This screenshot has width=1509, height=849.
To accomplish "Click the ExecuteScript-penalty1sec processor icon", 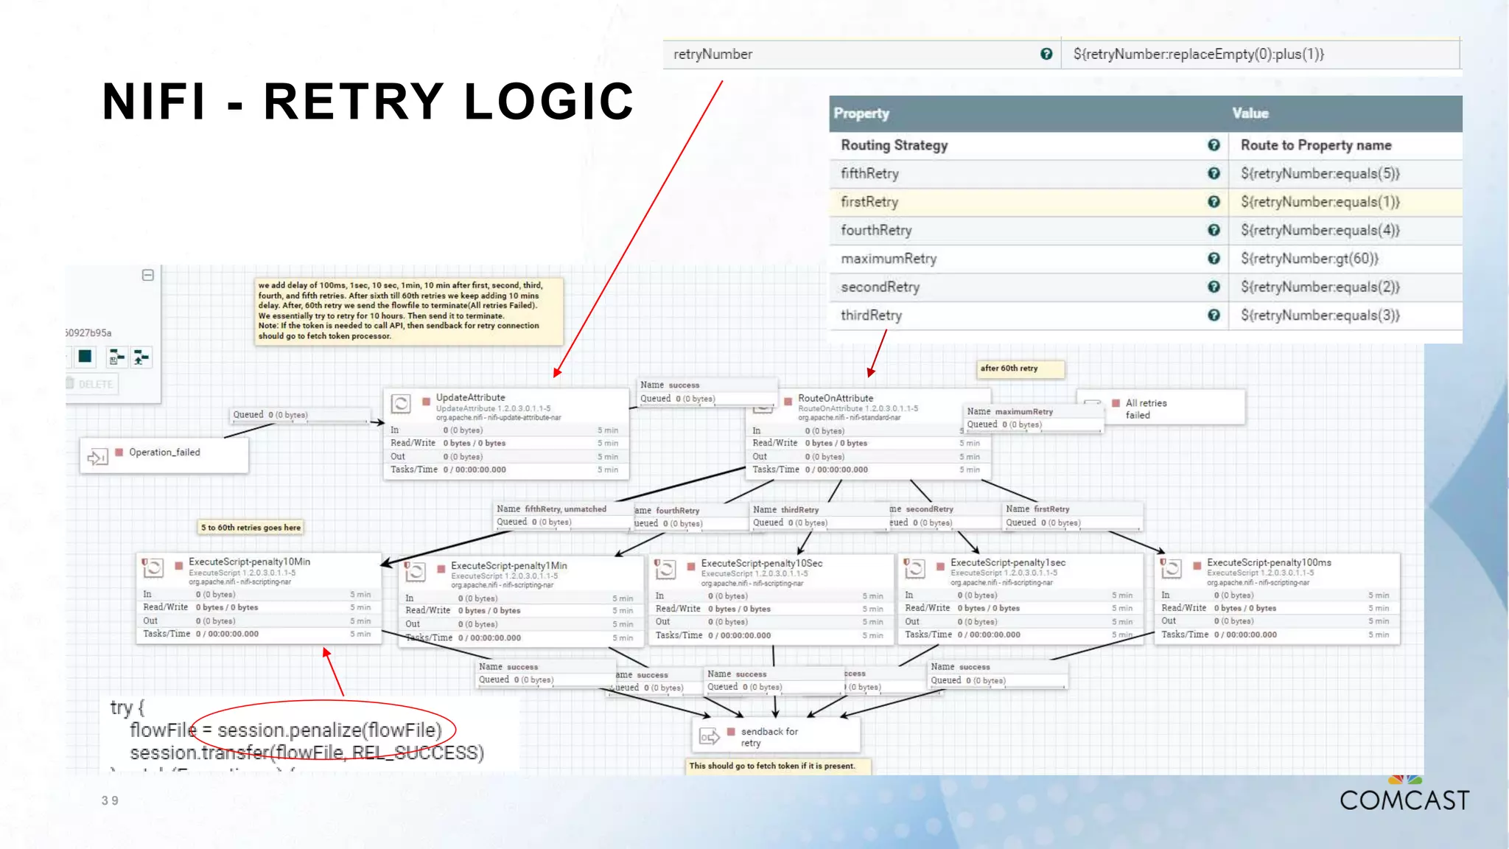I will click(x=914, y=567).
